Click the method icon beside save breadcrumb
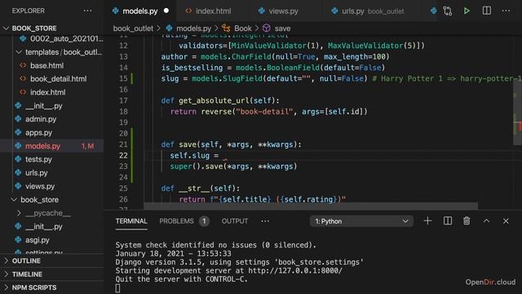Screen dimensions: 522x294 [267, 29]
